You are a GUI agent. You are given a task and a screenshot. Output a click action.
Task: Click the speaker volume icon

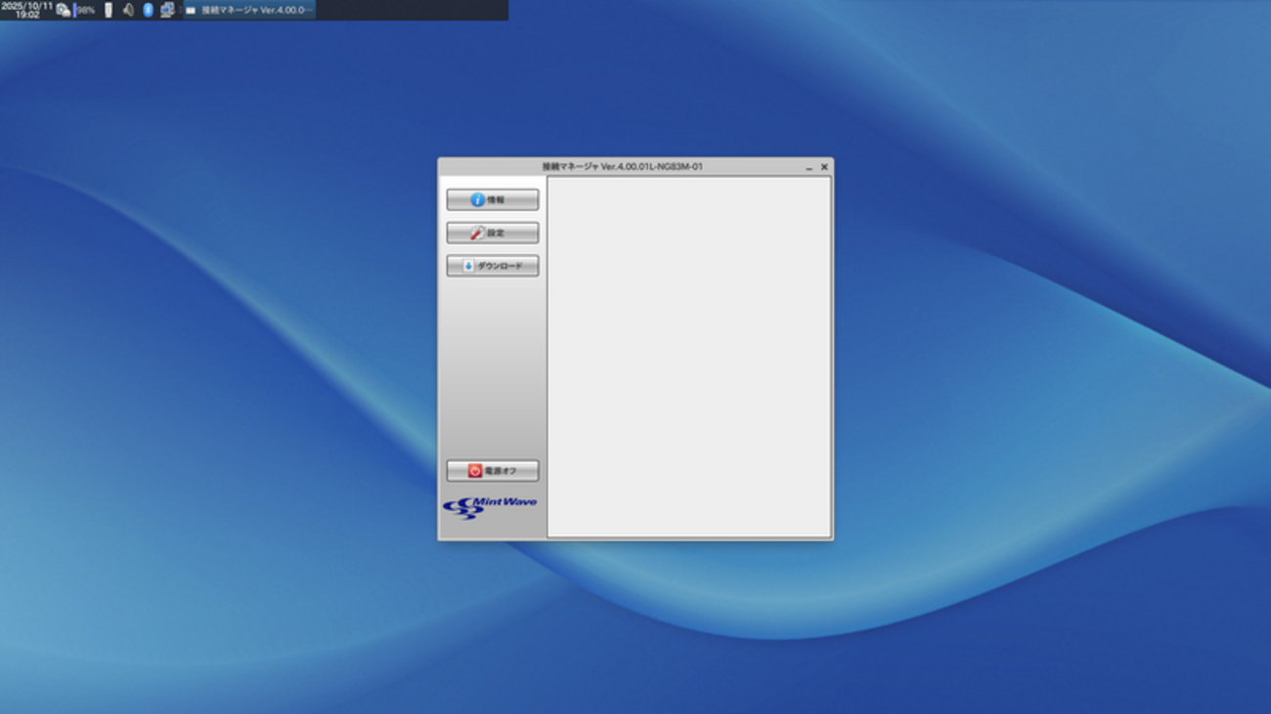coord(128,10)
